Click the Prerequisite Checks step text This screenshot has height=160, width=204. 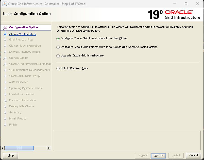point(22,106)
